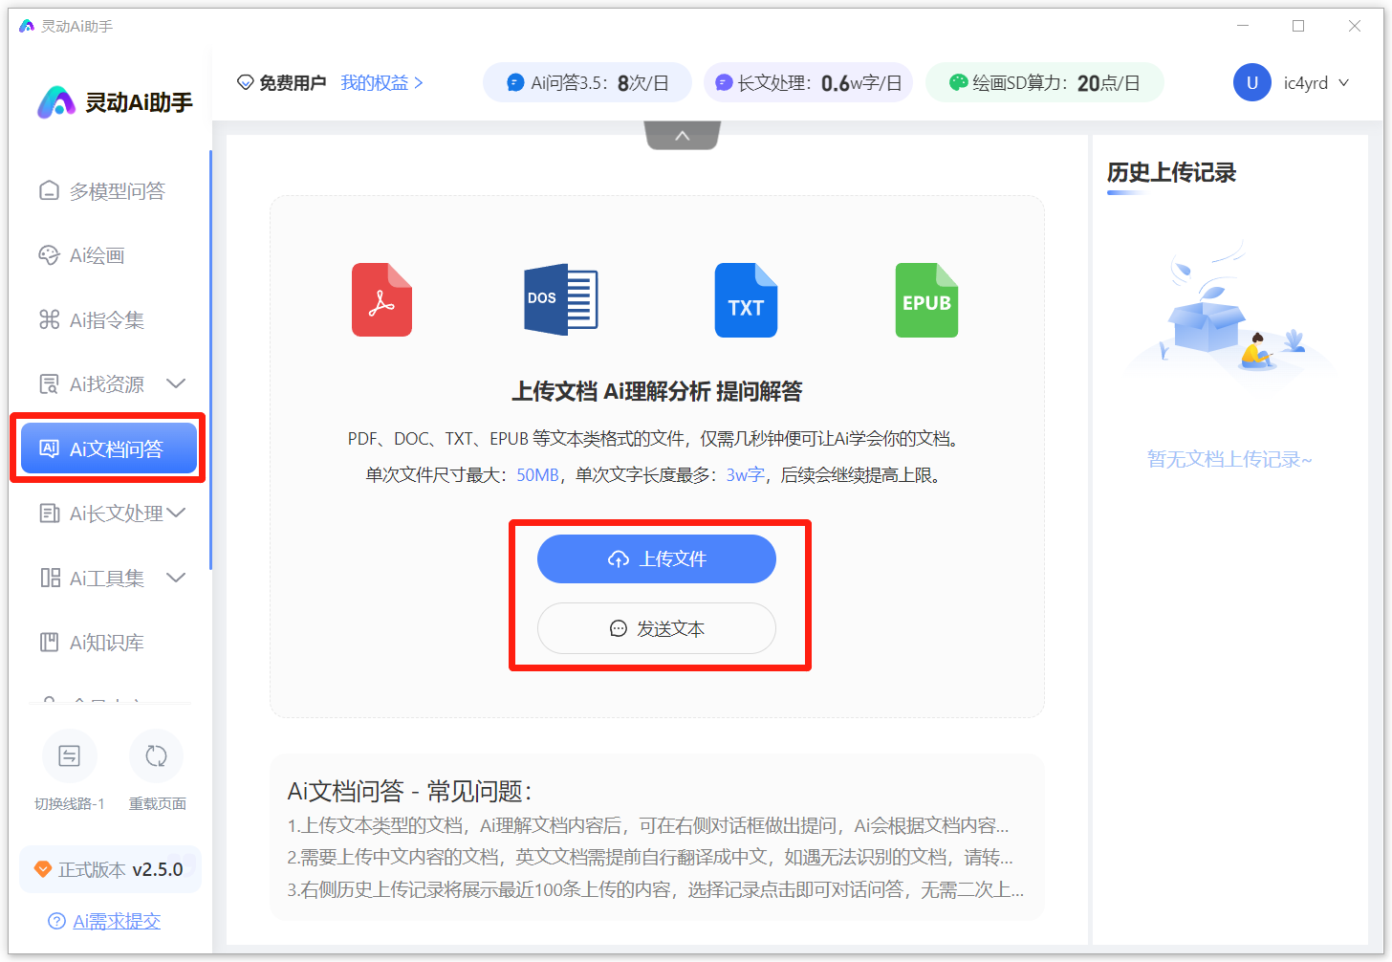This screenshot has height=962, width=1392.
Task: Click the Ai需求提交 help icon
Action: [x=56, y=921]
